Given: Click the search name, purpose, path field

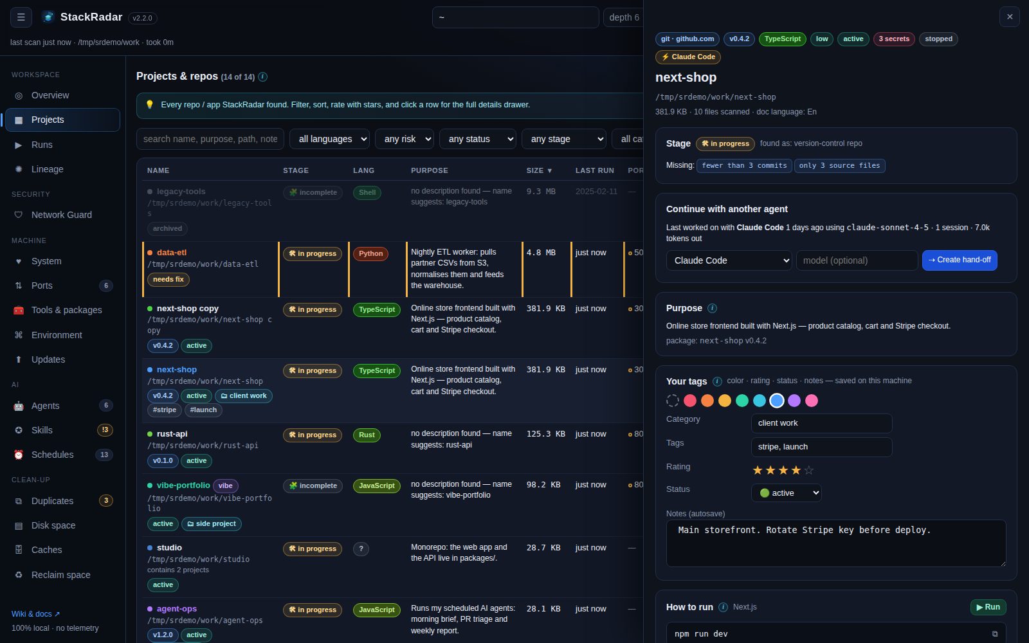Looking at the screenshot, I should click(x=210, y=139).
